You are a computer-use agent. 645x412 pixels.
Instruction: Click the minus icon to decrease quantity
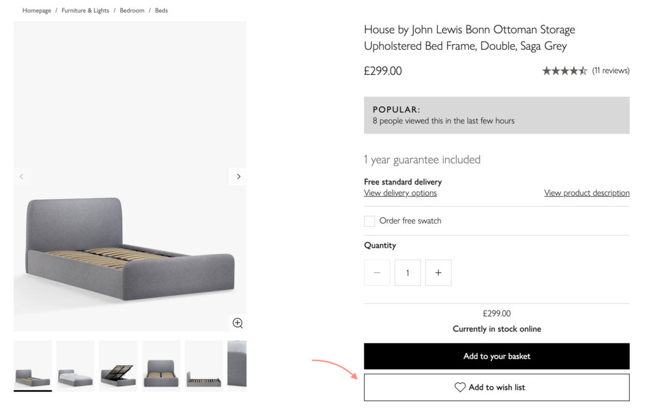click(x=377, y=272)
